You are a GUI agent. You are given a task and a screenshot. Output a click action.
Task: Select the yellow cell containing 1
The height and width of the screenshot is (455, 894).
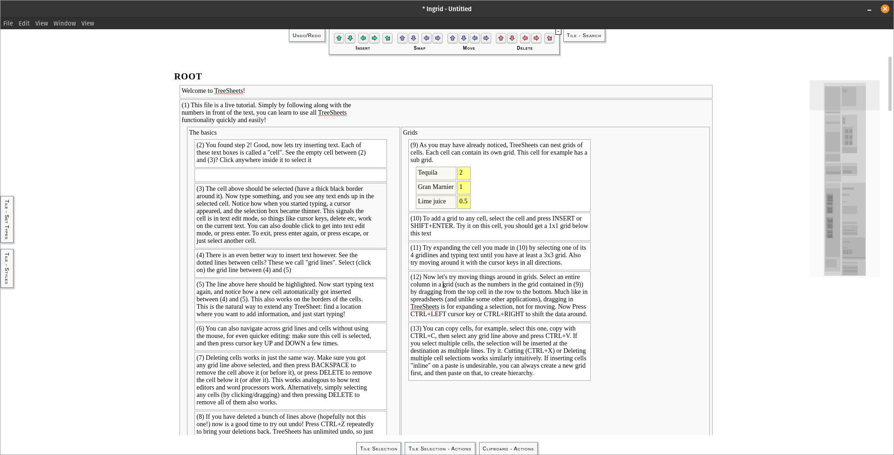click(x=464, y=188)
